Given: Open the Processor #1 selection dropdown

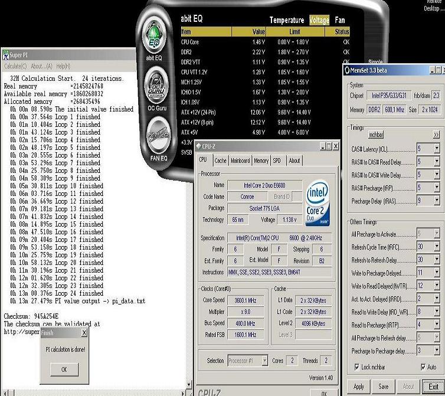Looking at the screenshot, I should pos(264,361).
